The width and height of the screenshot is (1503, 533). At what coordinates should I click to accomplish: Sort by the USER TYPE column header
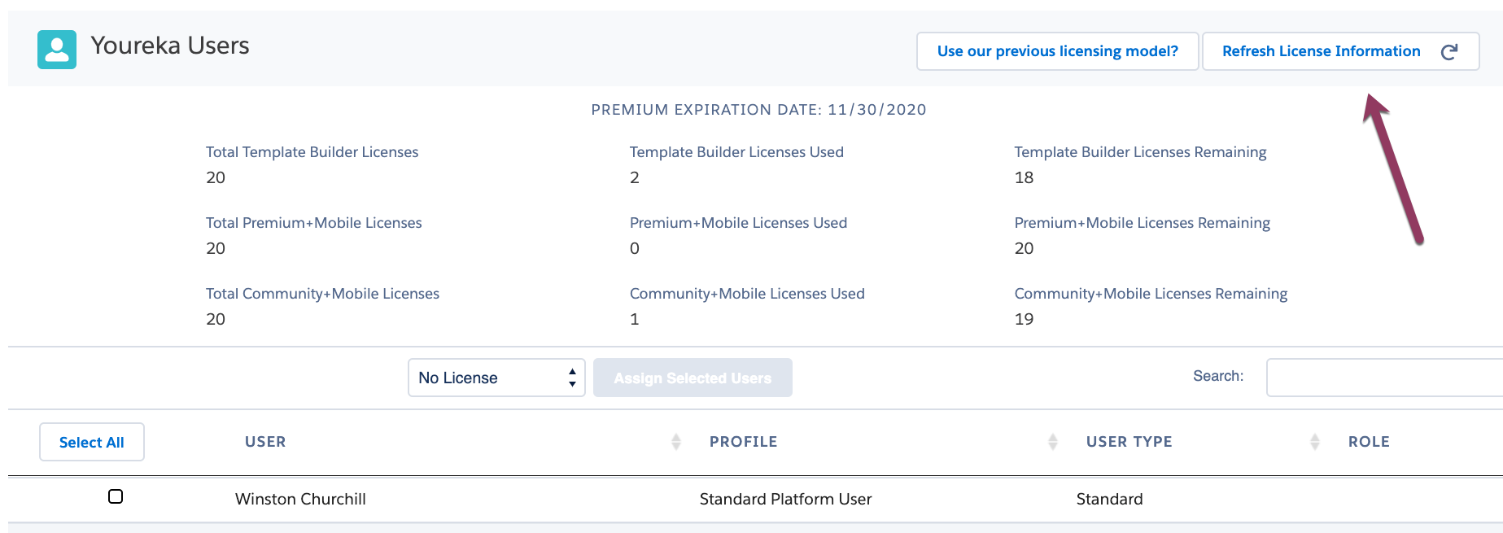click(x=1129, y=442)
